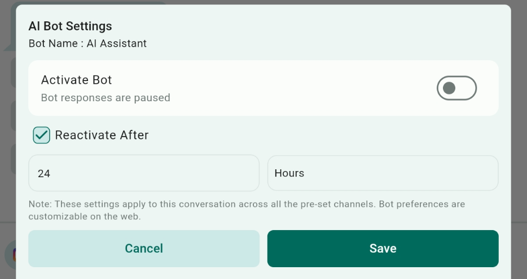Click the white Activate Bot panel area
The image size is (527, 279).
263,88
